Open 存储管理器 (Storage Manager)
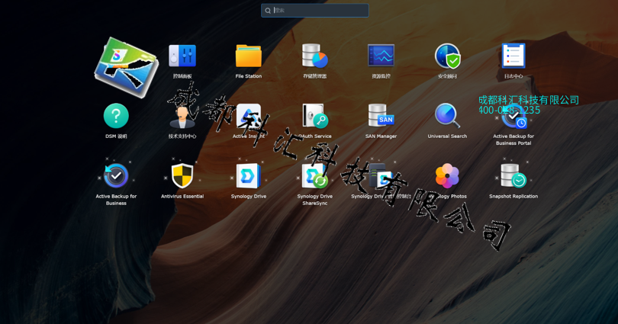618x324 pixels. coord(314,56)
